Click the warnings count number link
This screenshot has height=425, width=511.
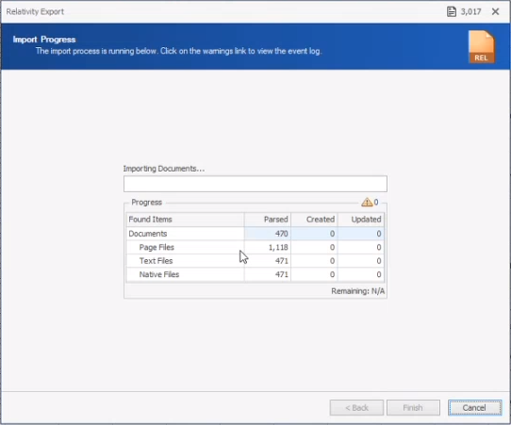[x=376, y=203]
